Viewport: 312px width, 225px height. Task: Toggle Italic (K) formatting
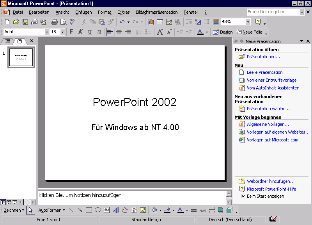80,32
